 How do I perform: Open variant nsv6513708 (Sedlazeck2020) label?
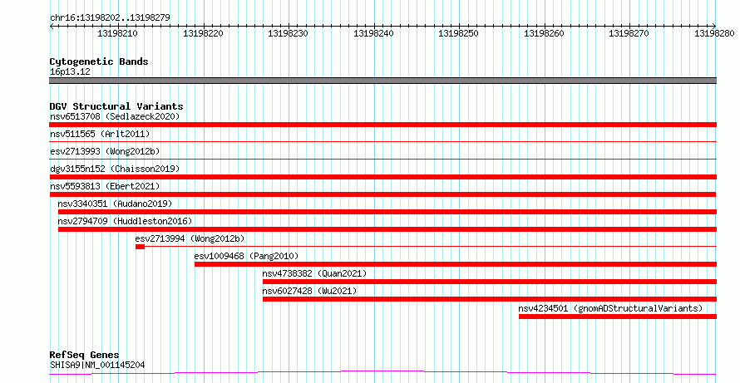[115, 116]
